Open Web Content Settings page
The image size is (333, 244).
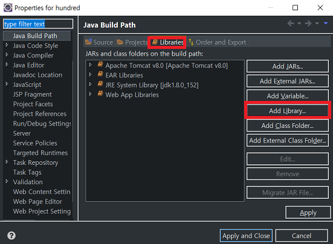point(42,192)
